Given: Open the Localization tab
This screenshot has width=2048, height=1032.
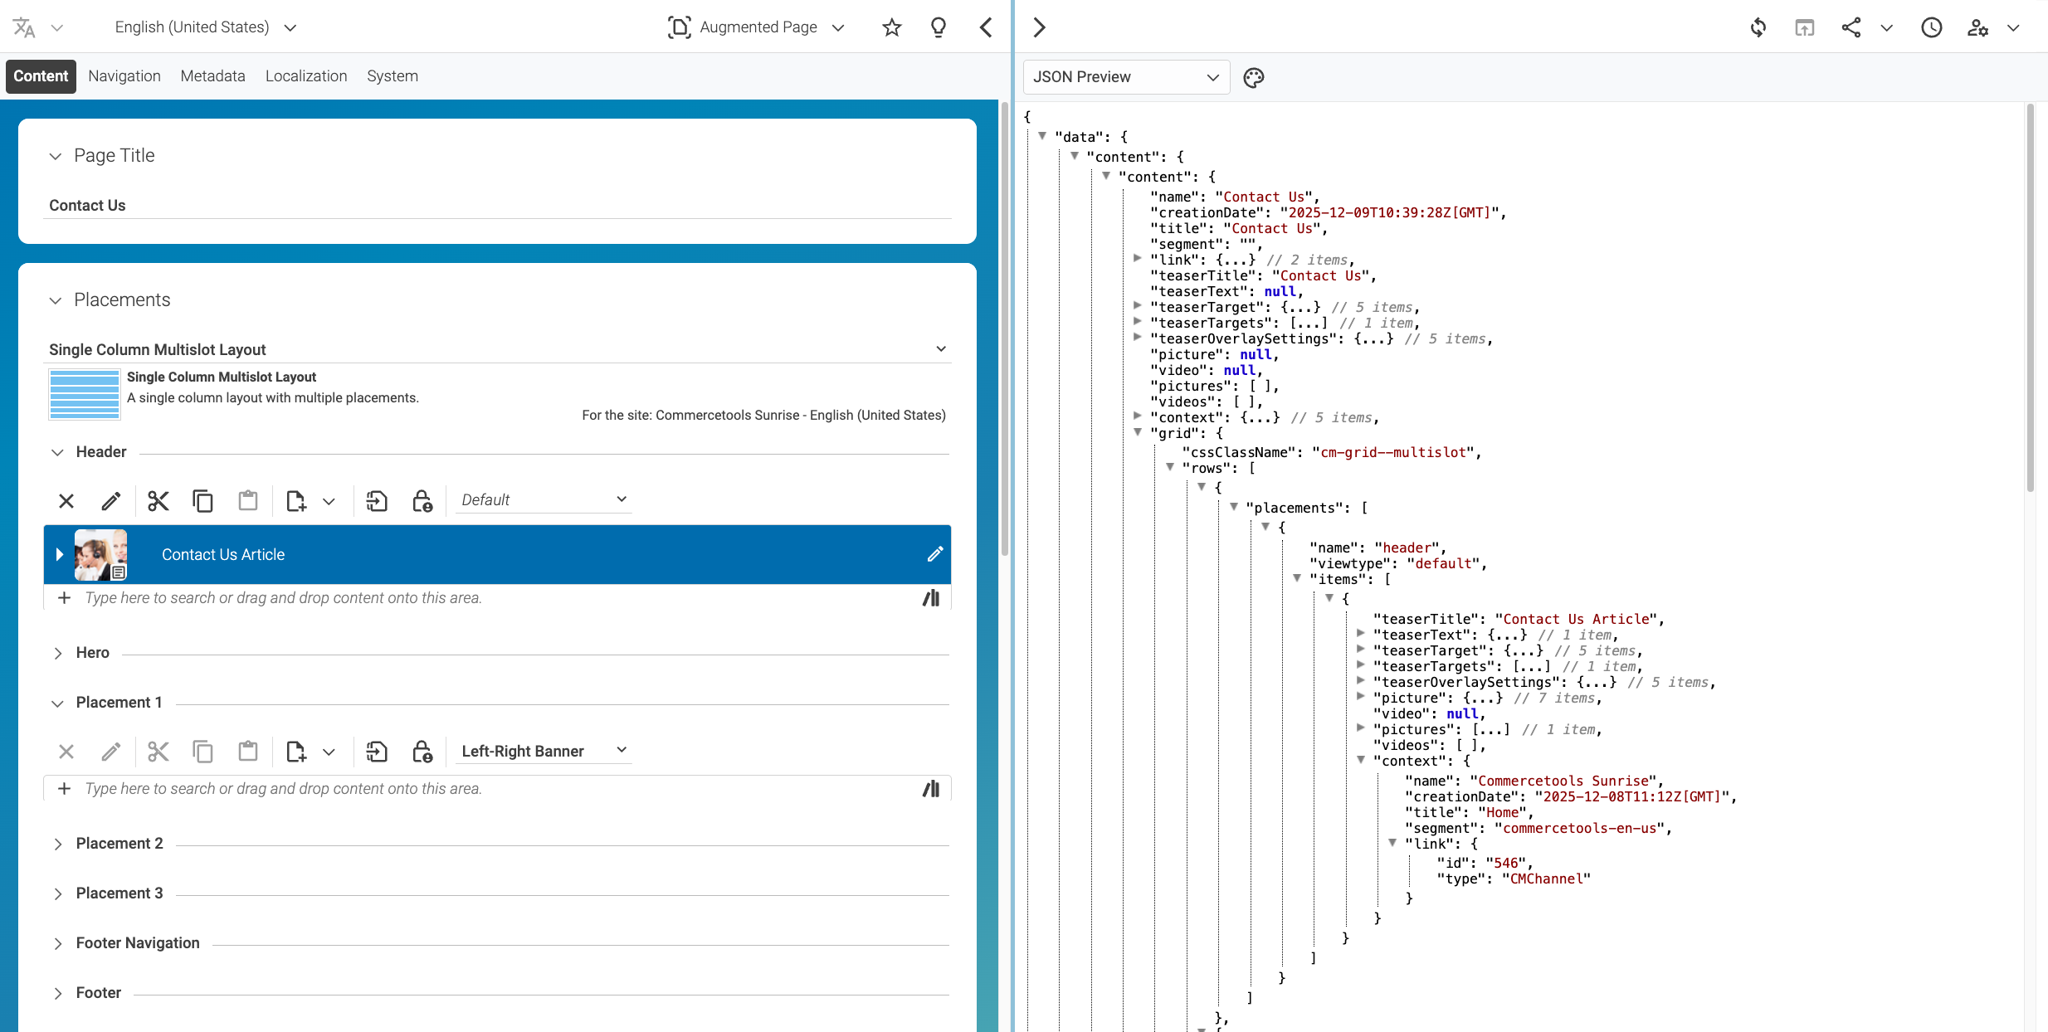Looking at the screenshot, I should click(x=306, y=75).
